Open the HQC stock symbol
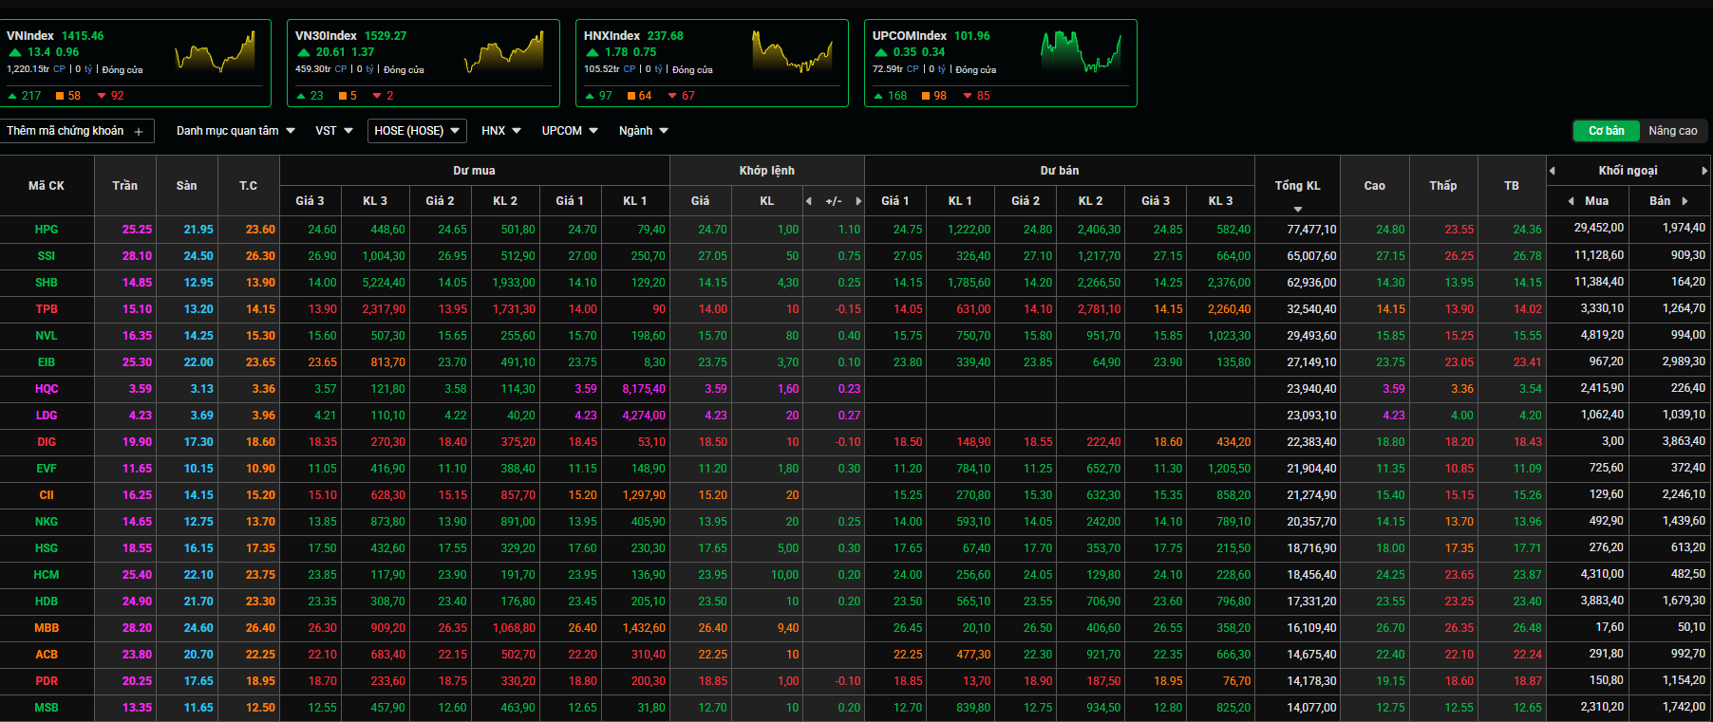The image size is (1713, 722). pos(47,389)
